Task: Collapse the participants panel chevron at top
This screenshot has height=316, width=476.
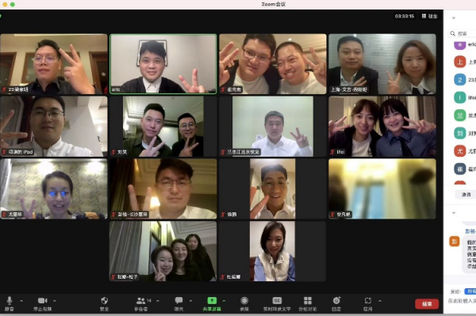Action: pyautogui.click(x=454, y=18)
